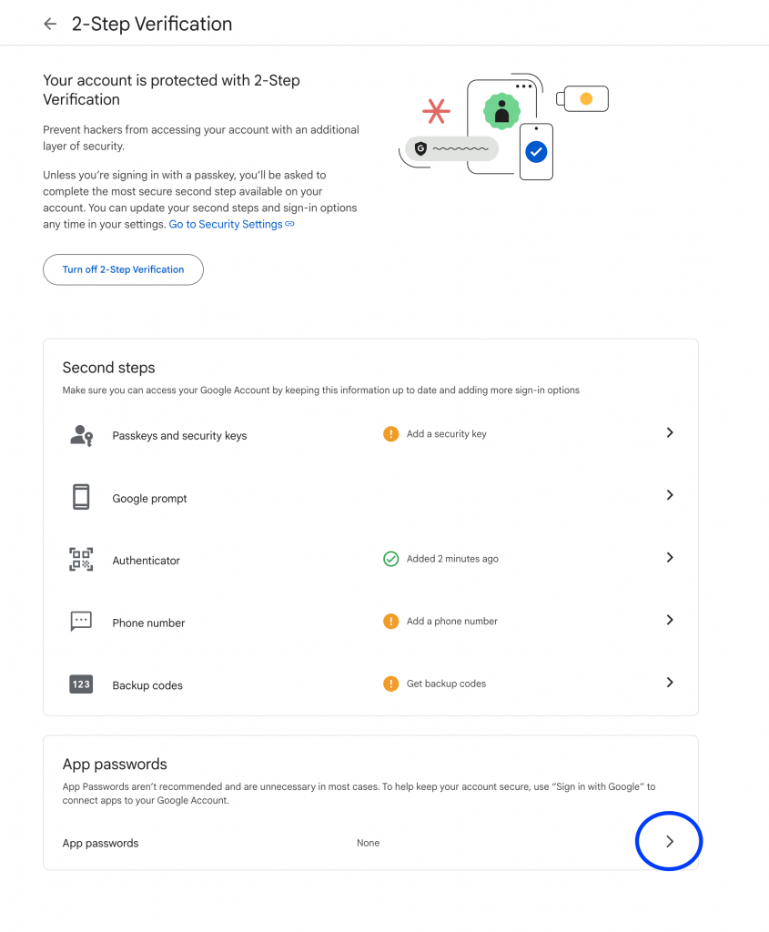Select the Google prompt label

pos(150,499)
